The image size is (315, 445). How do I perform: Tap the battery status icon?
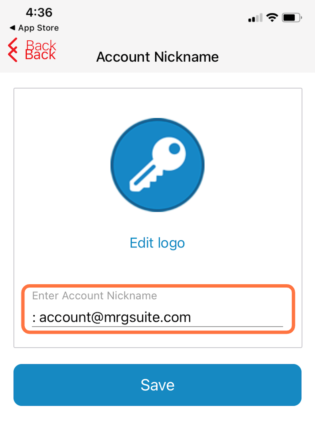pyautogui.click(x=292, y=18)
